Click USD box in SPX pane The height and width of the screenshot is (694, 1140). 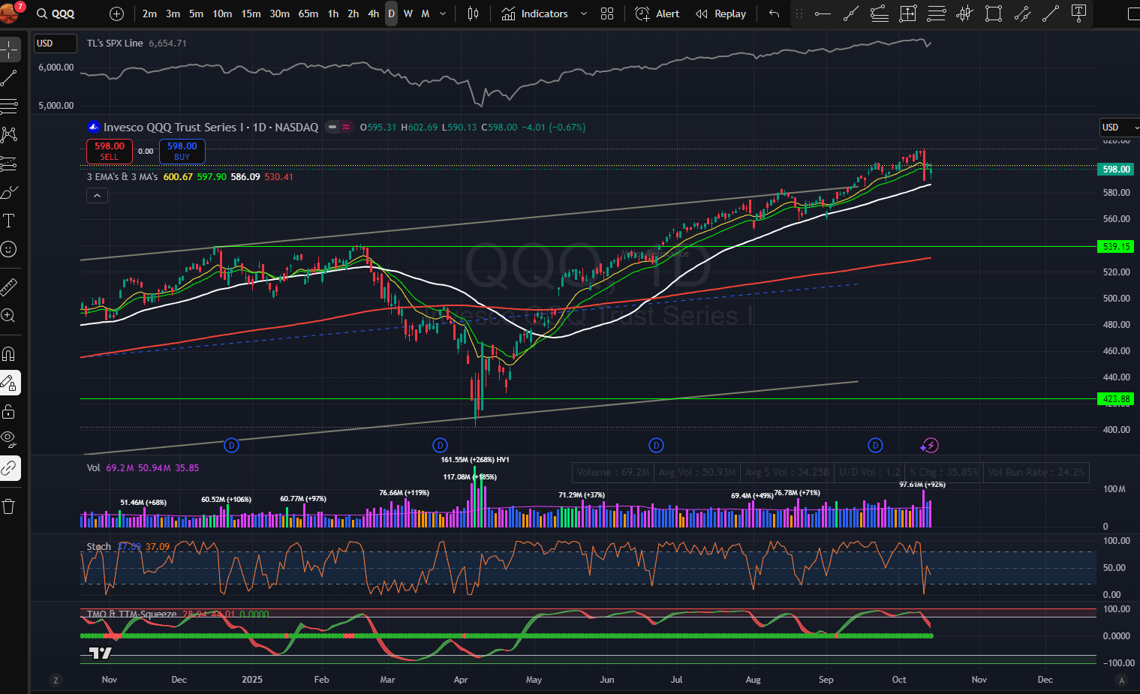pyautogui.click(x=56, y=44)
